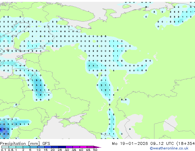Click the '12' precipitation value on map
Image resolution: width=195 pixels, height=151 pixels.
point(4,129)
